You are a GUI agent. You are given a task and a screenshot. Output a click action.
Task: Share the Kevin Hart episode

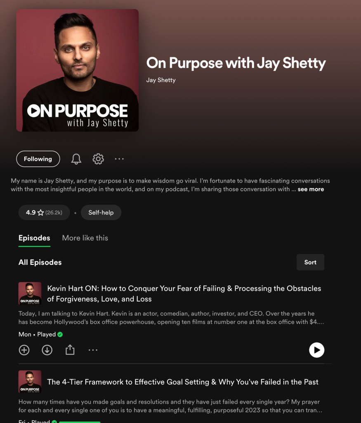(x=70, y=350)
